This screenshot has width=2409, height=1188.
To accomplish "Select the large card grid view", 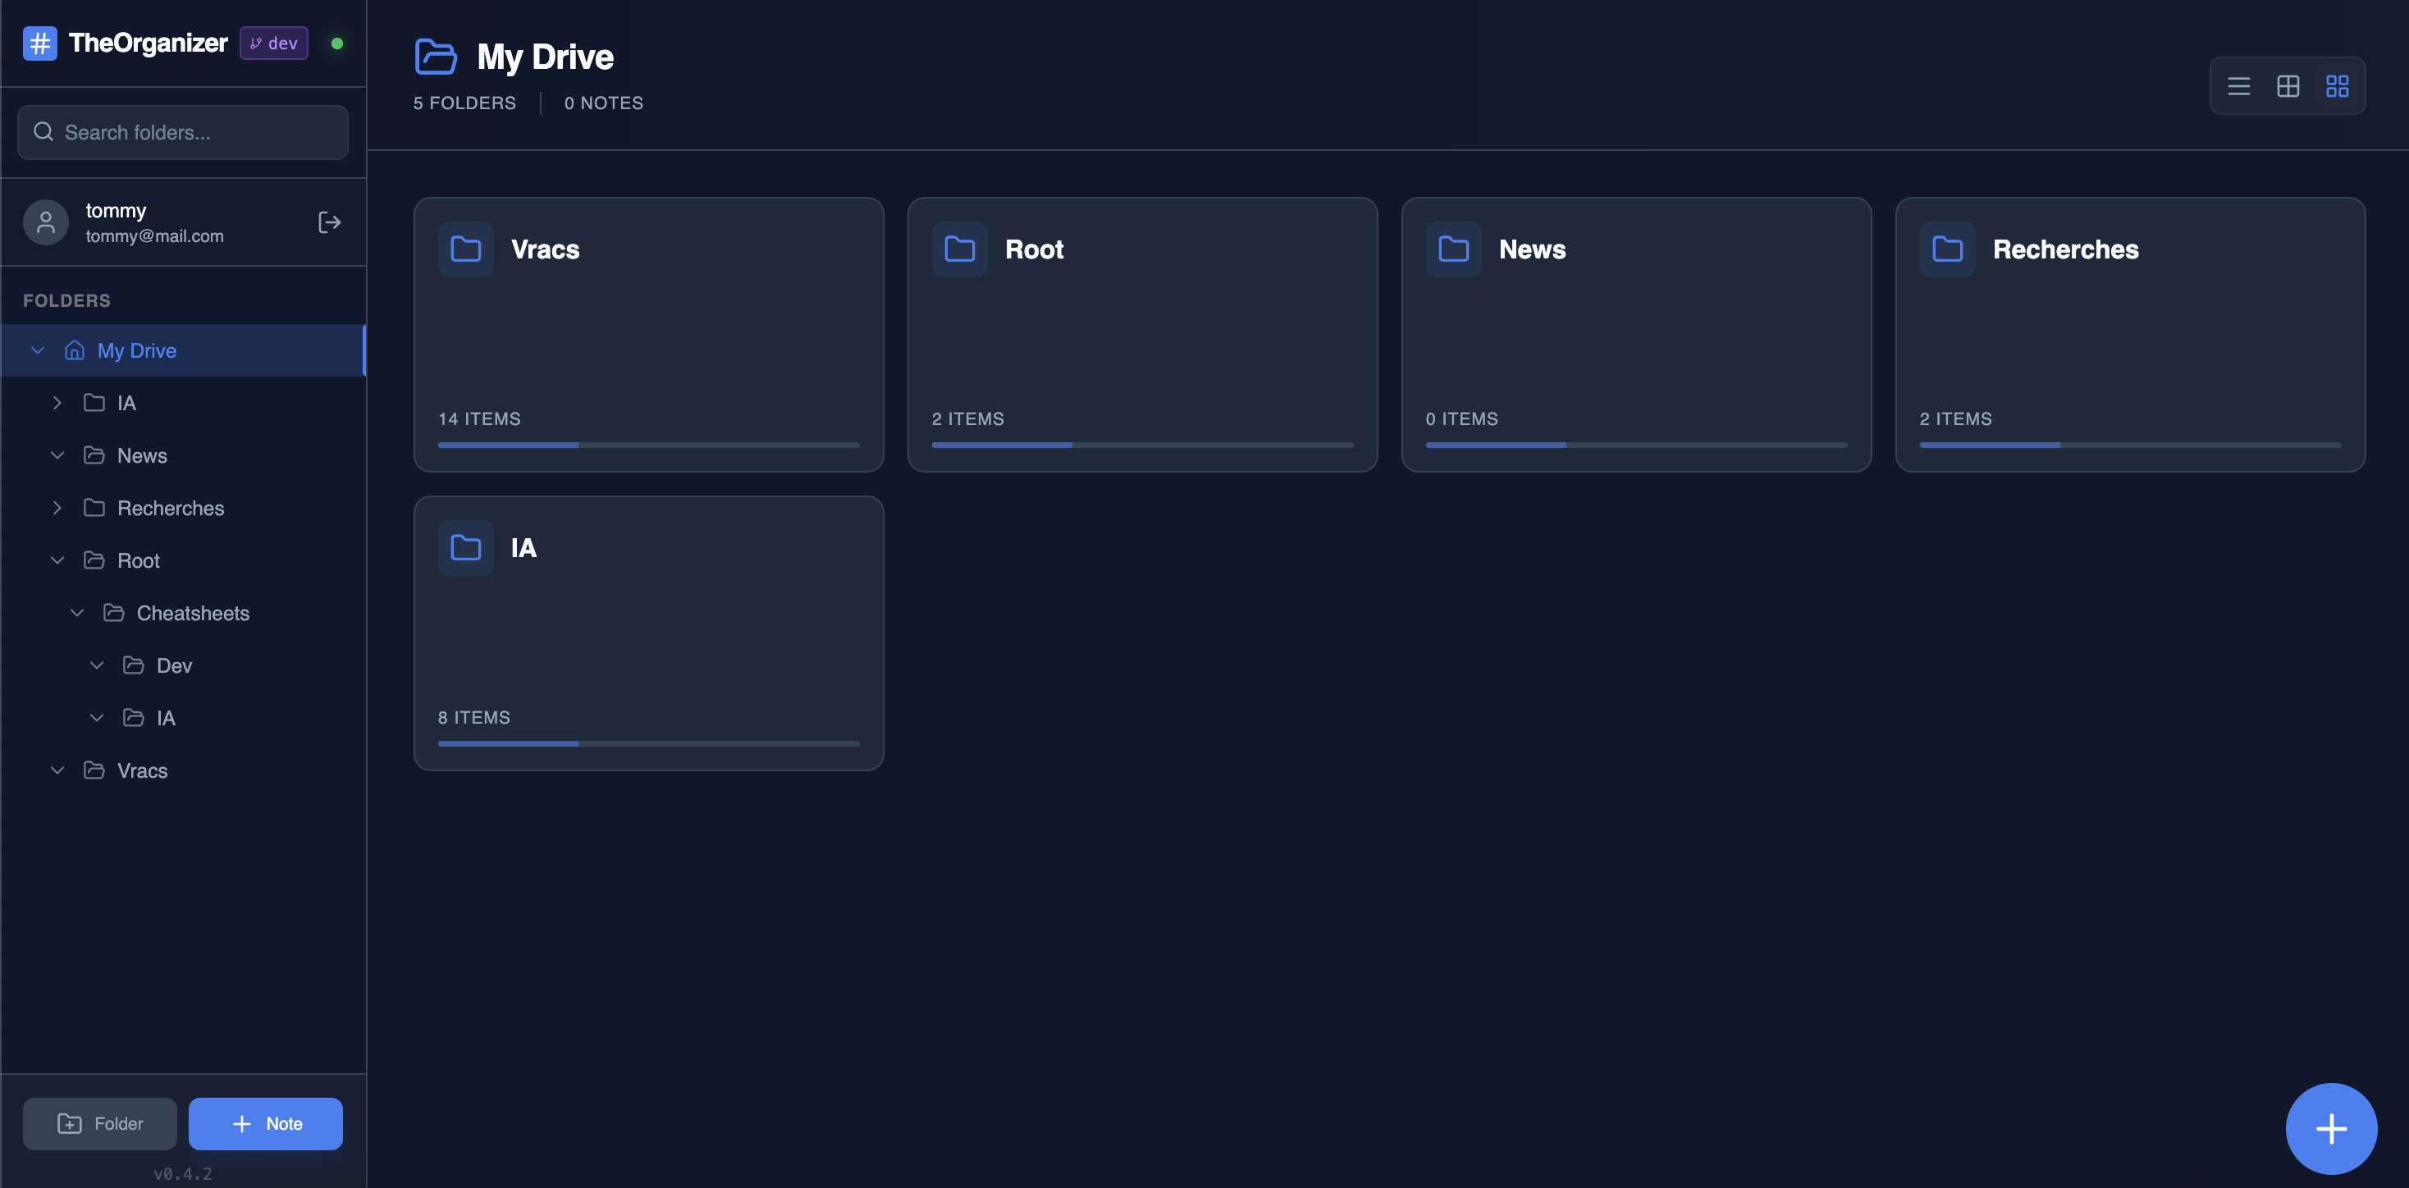I will (x=2337, y=86).
